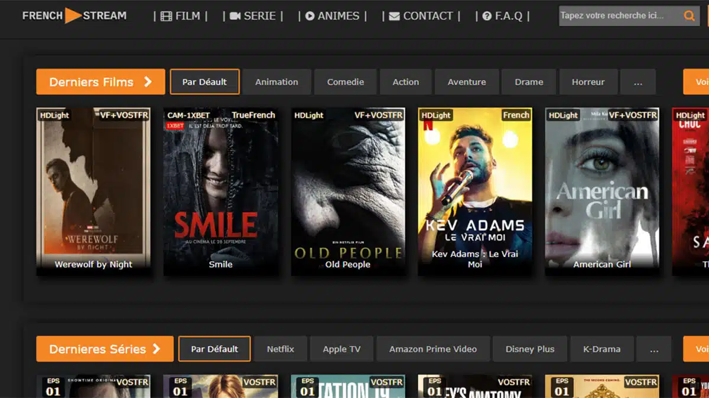
Task: Filter films by Action
Action: (406, 82)
